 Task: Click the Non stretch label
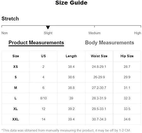pyautogui.click(x=4, y=33)
